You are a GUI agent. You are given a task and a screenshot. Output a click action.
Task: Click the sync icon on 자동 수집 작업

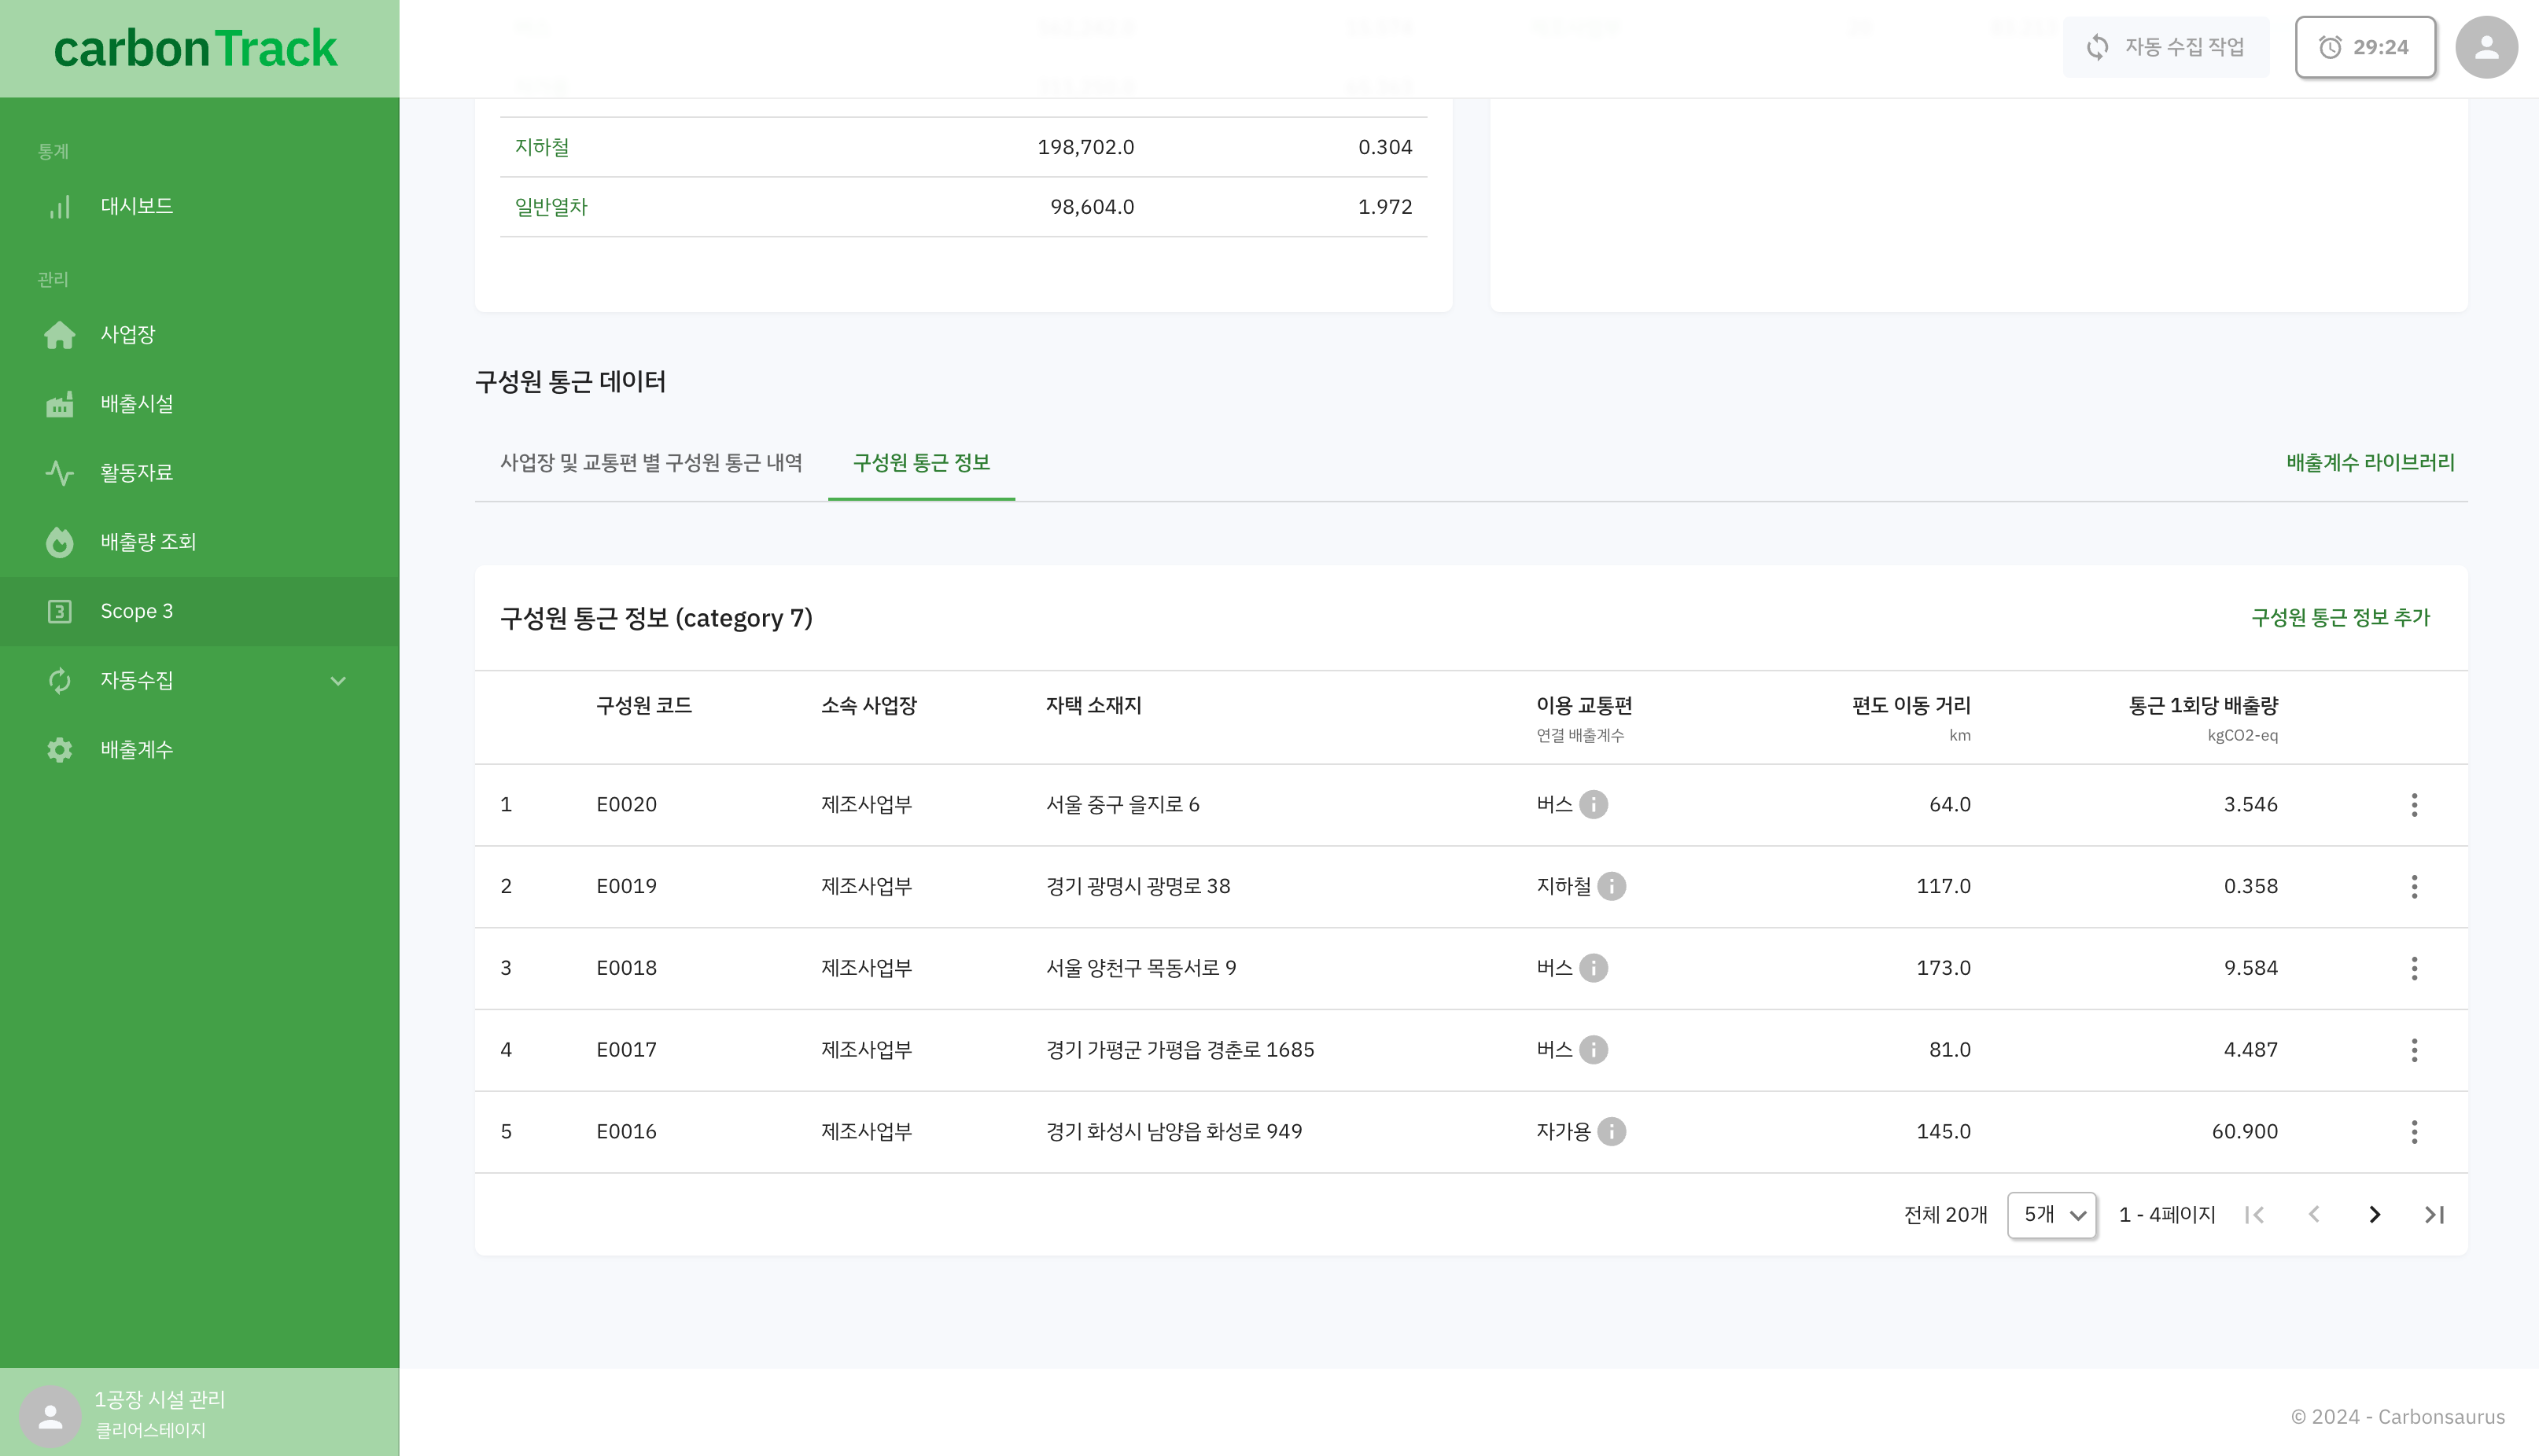point(2098,47)
